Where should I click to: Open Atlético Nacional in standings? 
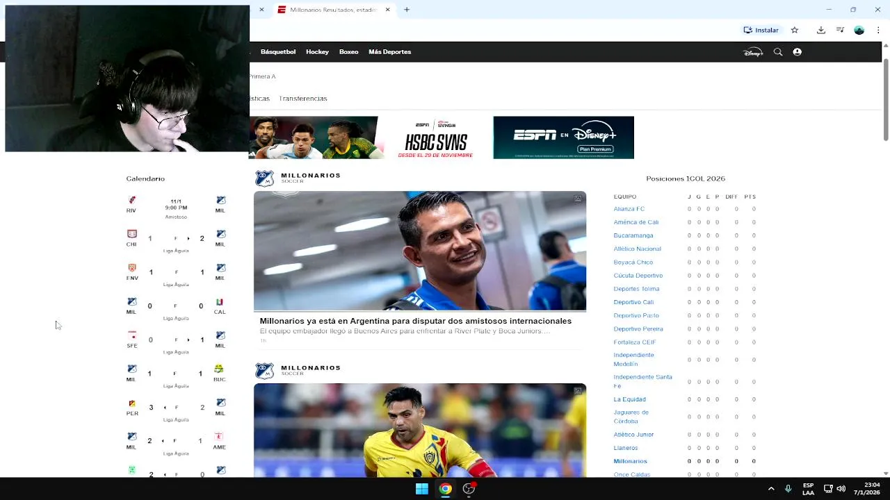(x=638, y=249)
